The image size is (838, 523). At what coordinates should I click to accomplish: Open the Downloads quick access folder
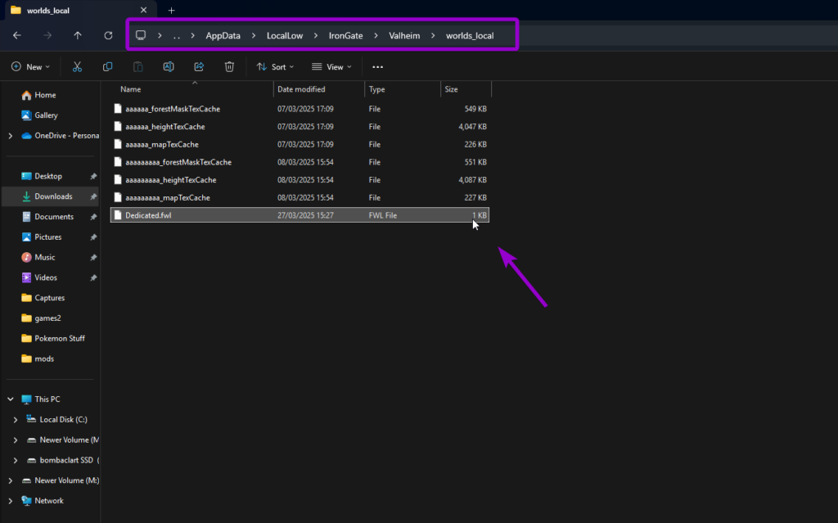(51, 196)
